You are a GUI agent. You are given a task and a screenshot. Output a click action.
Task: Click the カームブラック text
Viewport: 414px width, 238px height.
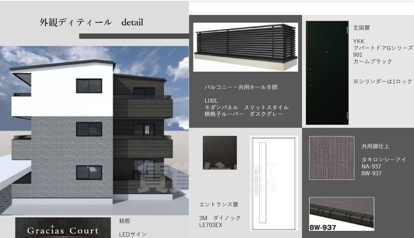click(x=373, y=61)
